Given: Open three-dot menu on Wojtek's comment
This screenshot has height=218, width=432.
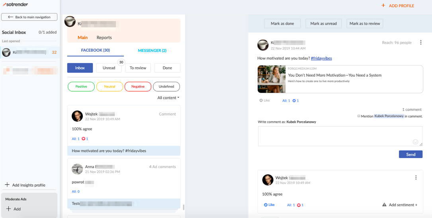Looking at the screenshot, I should click(416, 177).
